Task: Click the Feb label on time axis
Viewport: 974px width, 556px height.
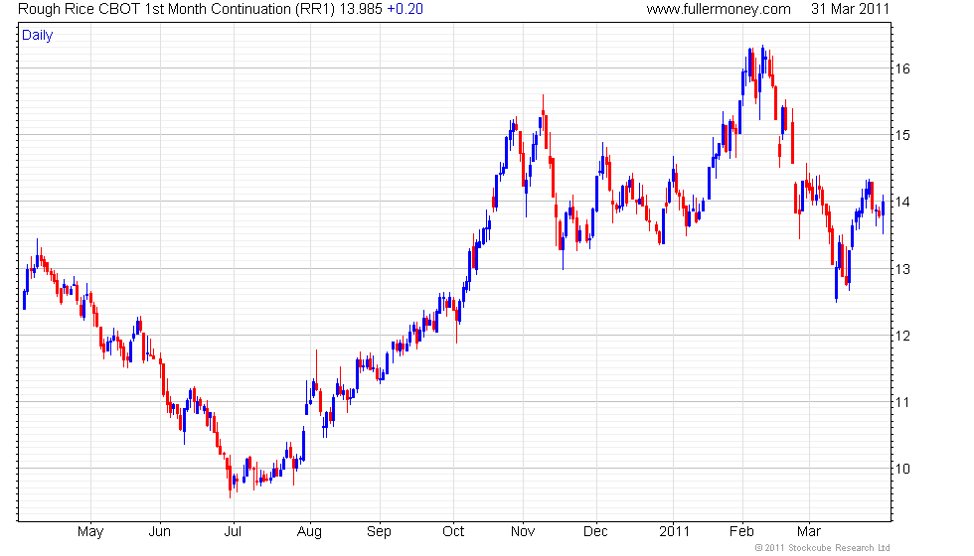Action: pos(741,532)
